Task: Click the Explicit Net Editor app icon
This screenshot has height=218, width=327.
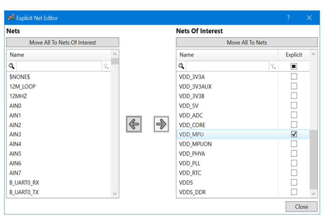Action: coord(11,18)
